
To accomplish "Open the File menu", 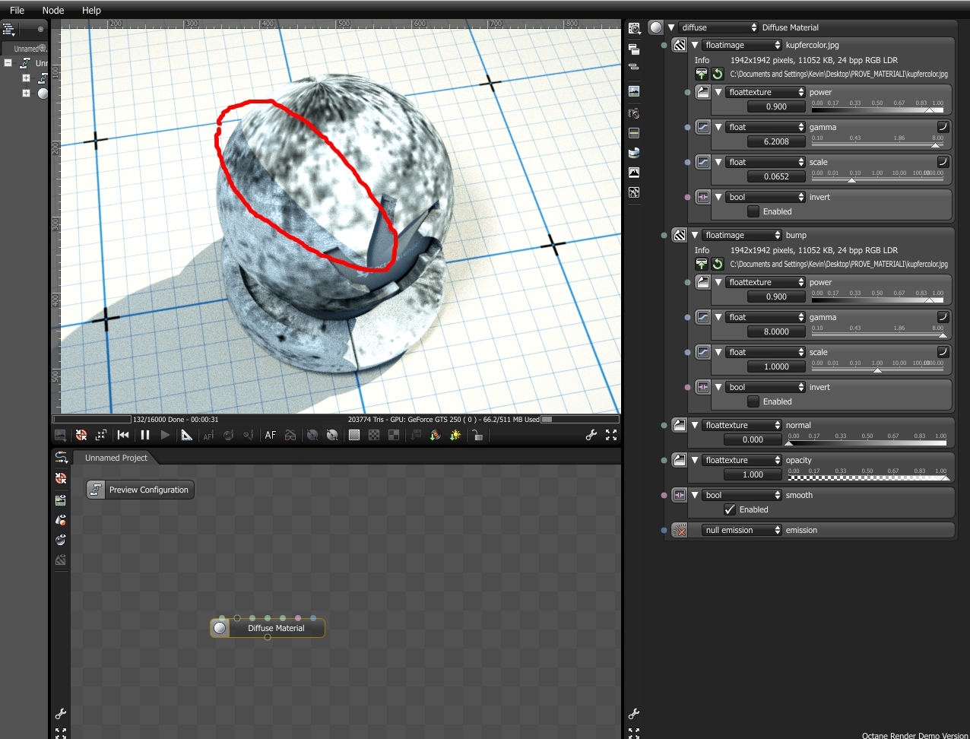I will point(17,10).
